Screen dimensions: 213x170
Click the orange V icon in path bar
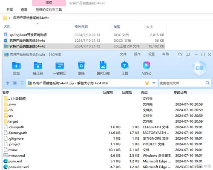(147, 83)
